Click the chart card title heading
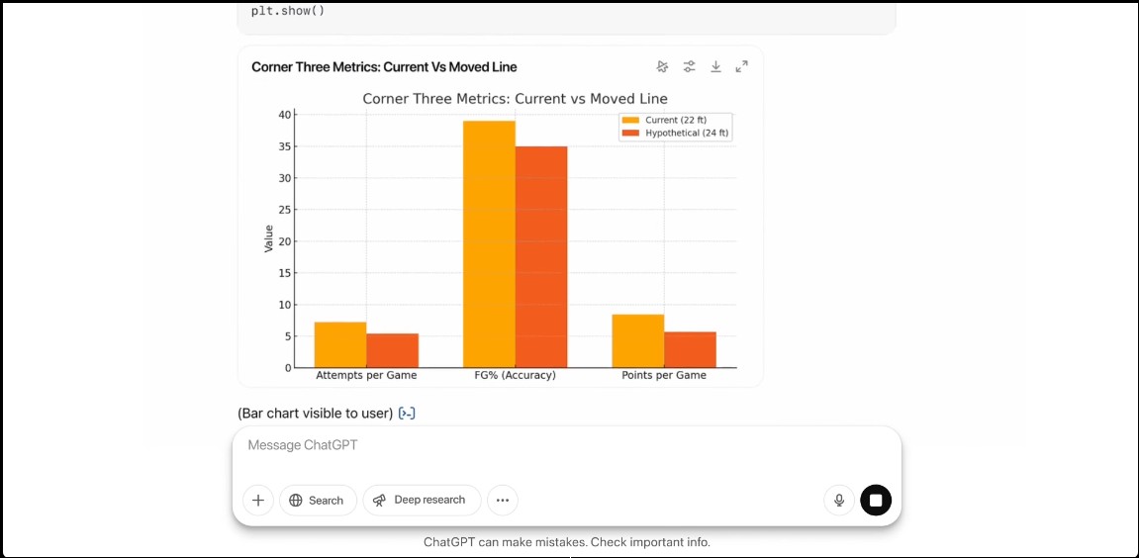The width and height of the screenshot is (1139, 558). 384,67
